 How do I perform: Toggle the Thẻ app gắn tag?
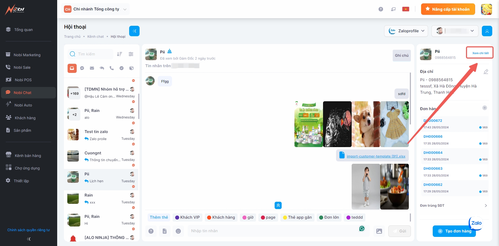[x=297, y=217]
